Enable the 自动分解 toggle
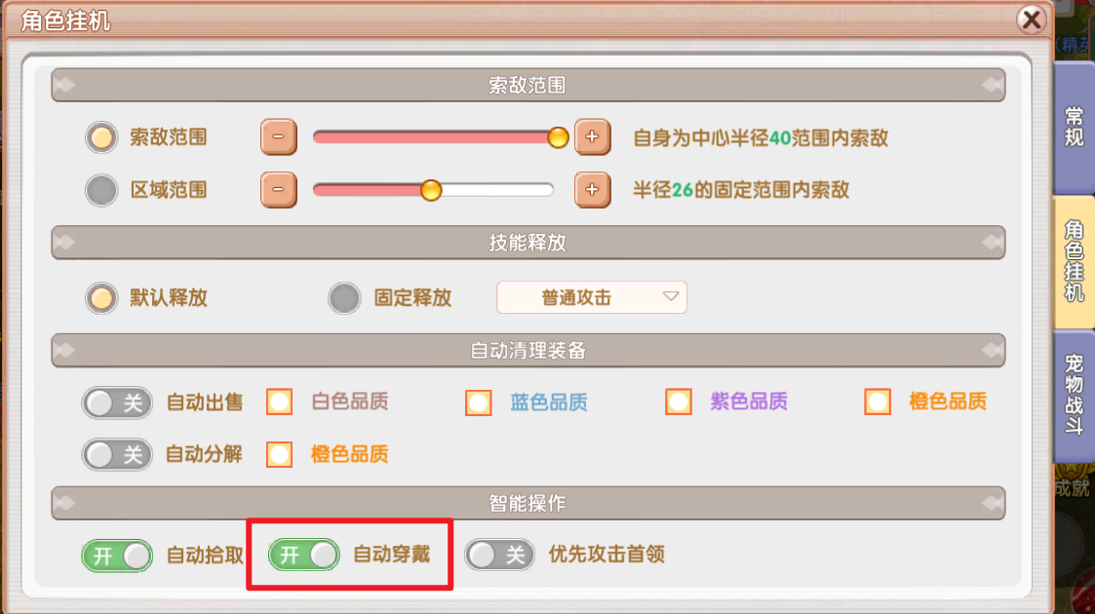The height and width of the screenshot is (614, 1095). (117, 453)
